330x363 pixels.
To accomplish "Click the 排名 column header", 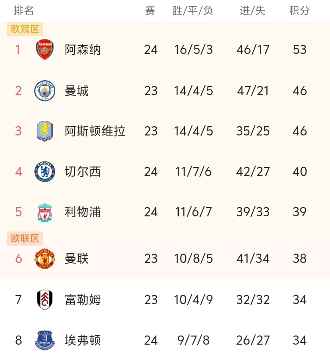I will click(x=24, y=11).
